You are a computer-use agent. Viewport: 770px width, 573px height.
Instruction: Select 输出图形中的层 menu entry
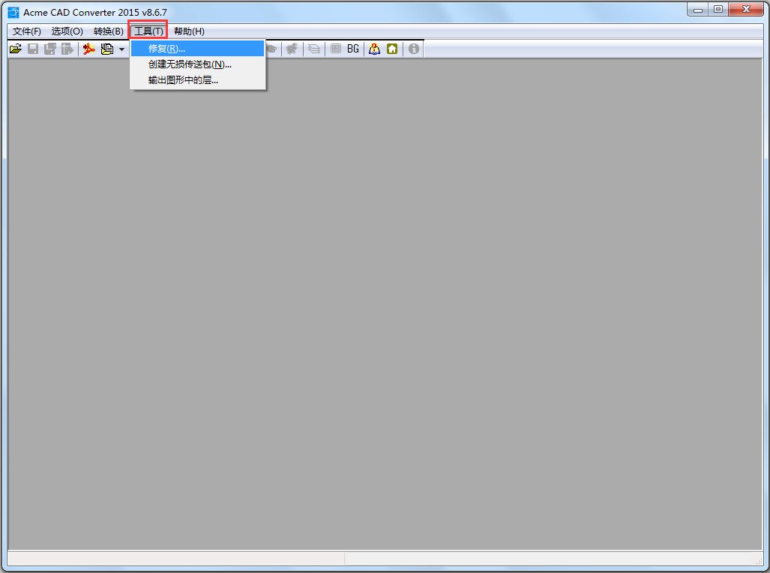click(x=183, y=80)
